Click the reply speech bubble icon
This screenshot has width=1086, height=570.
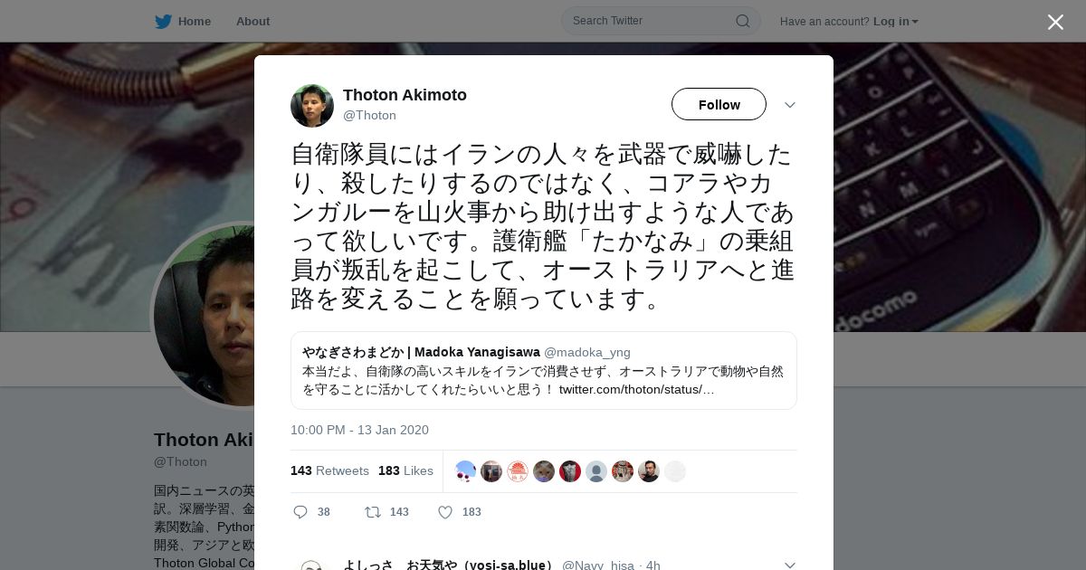pos(300,512)
